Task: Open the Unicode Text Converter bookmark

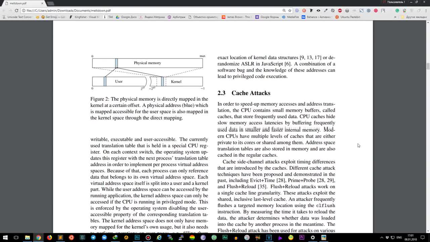Action: 18,17
